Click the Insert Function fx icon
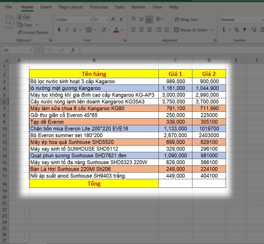 click(73, 50)
